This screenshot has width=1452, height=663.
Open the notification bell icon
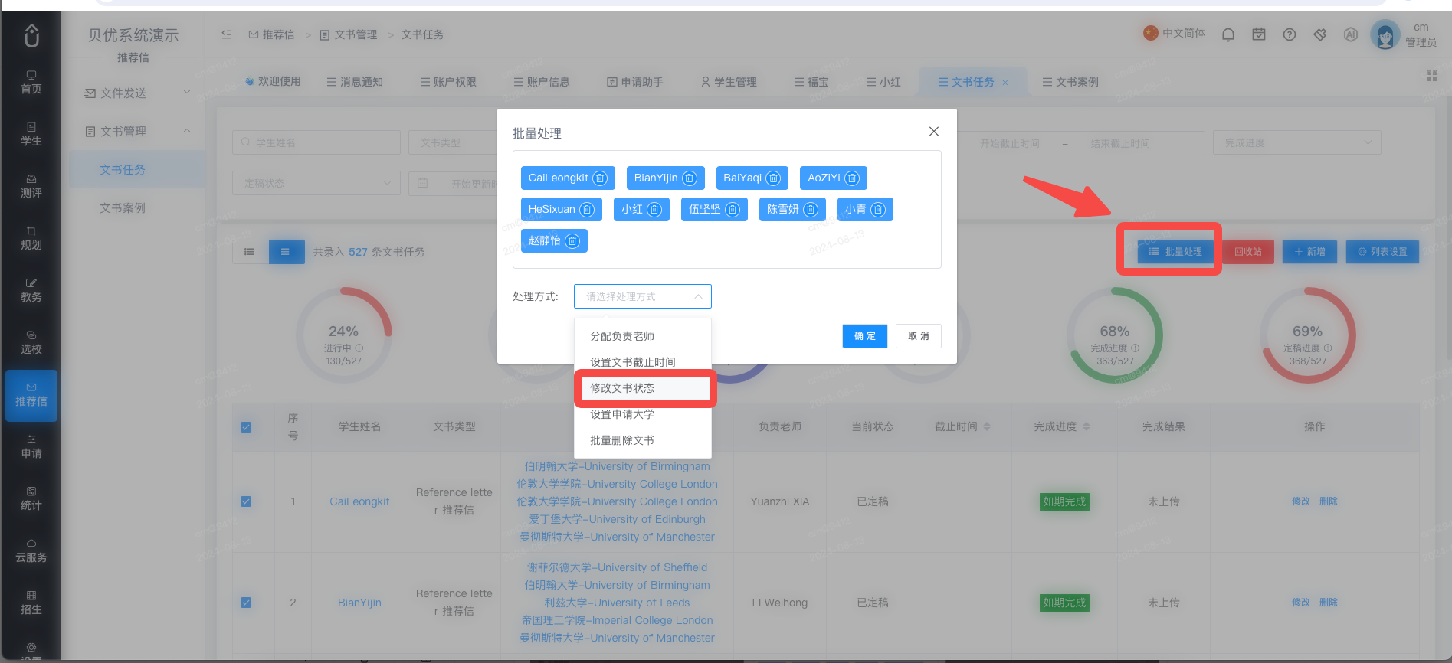click(x=1228, y=34)
